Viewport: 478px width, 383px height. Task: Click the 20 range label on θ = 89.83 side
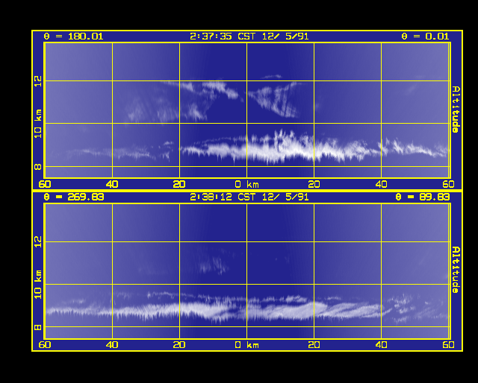[314, 345]
